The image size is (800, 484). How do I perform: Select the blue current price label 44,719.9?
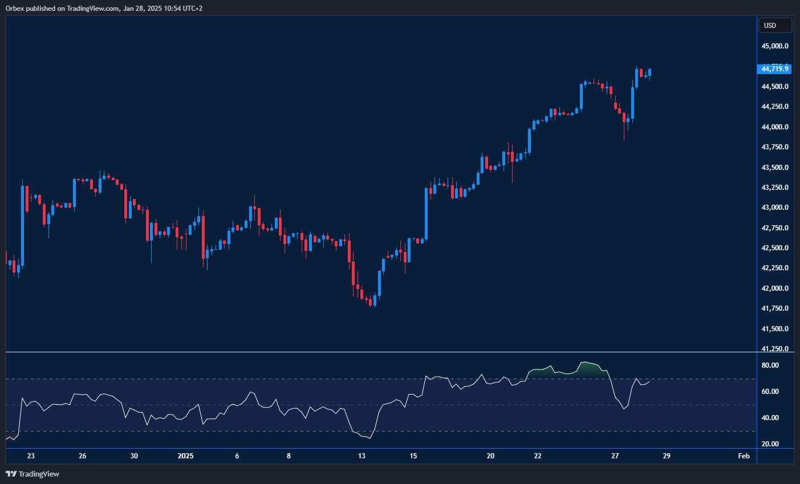click(774, 68)
